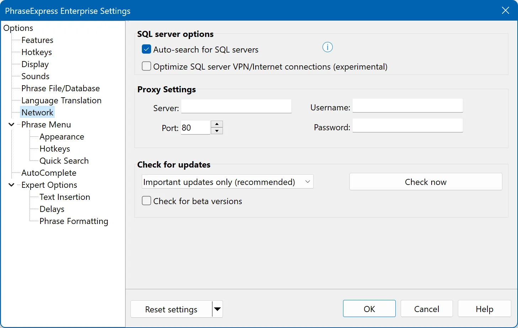This screenshot has height=328, width=518.
Task: Click the SQL server info icon
Action: pyautogui.click(x=327, y=47)
